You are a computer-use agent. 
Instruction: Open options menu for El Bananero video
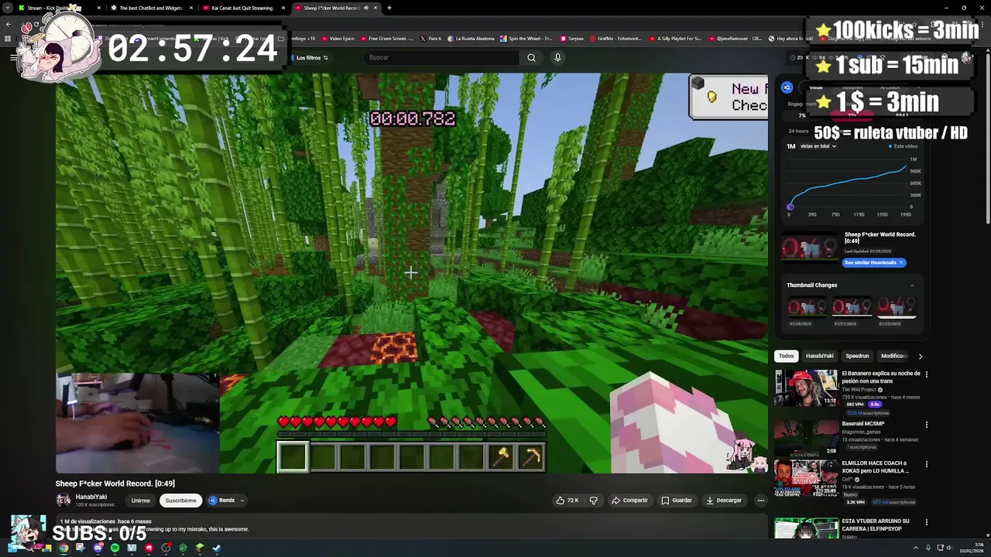tap(926, 374)
